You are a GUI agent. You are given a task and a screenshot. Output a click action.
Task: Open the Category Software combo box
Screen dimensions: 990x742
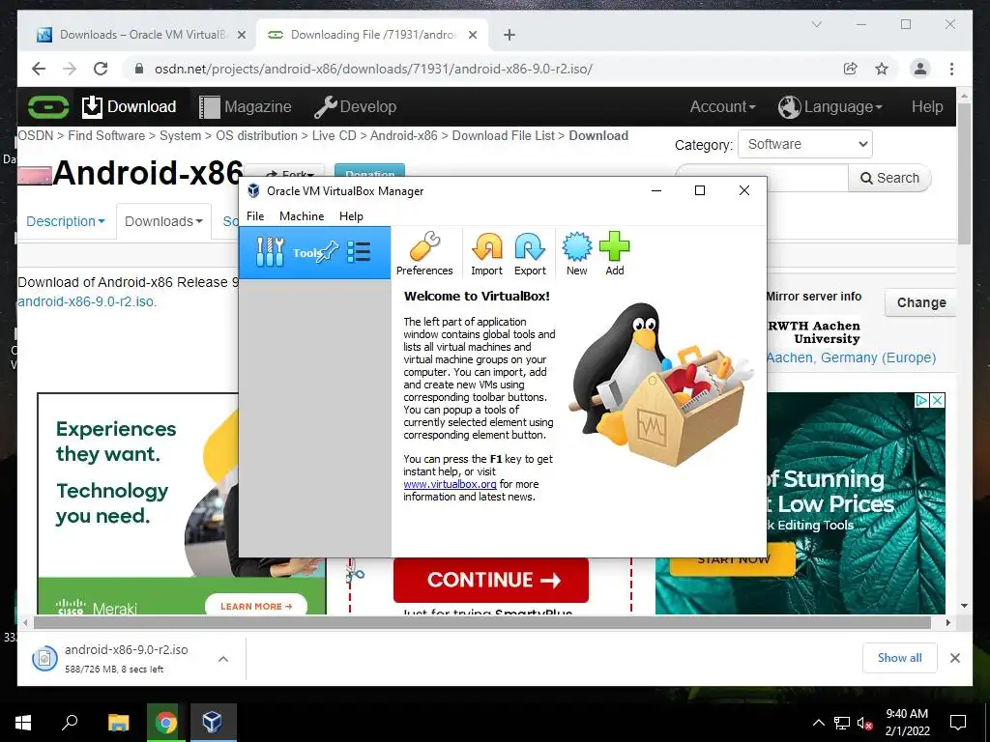pyautogui.click(x=805, y=144)
